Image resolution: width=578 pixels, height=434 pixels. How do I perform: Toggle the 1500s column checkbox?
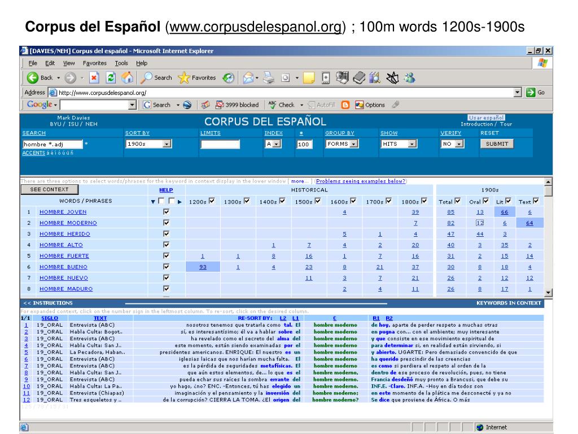pyautogui.click(x=318, y=201)
